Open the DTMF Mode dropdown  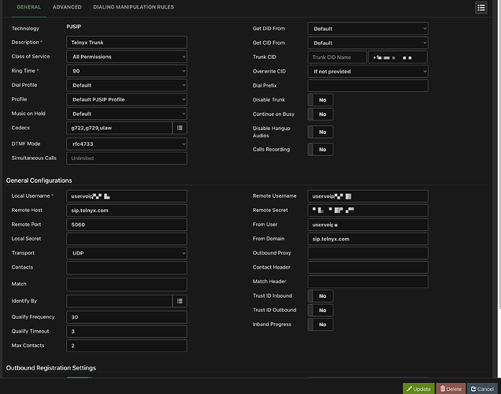(127, 143)
